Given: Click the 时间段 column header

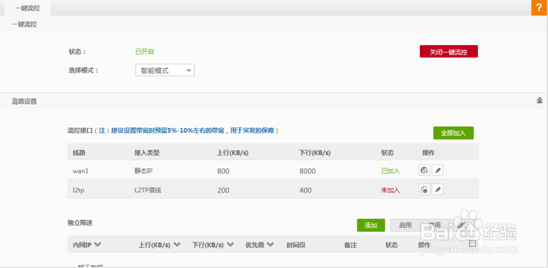Looking at the screenshot, I should pyautogui.click(x=296, y=245).
